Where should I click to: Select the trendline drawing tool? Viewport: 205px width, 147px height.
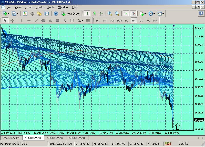36,20
